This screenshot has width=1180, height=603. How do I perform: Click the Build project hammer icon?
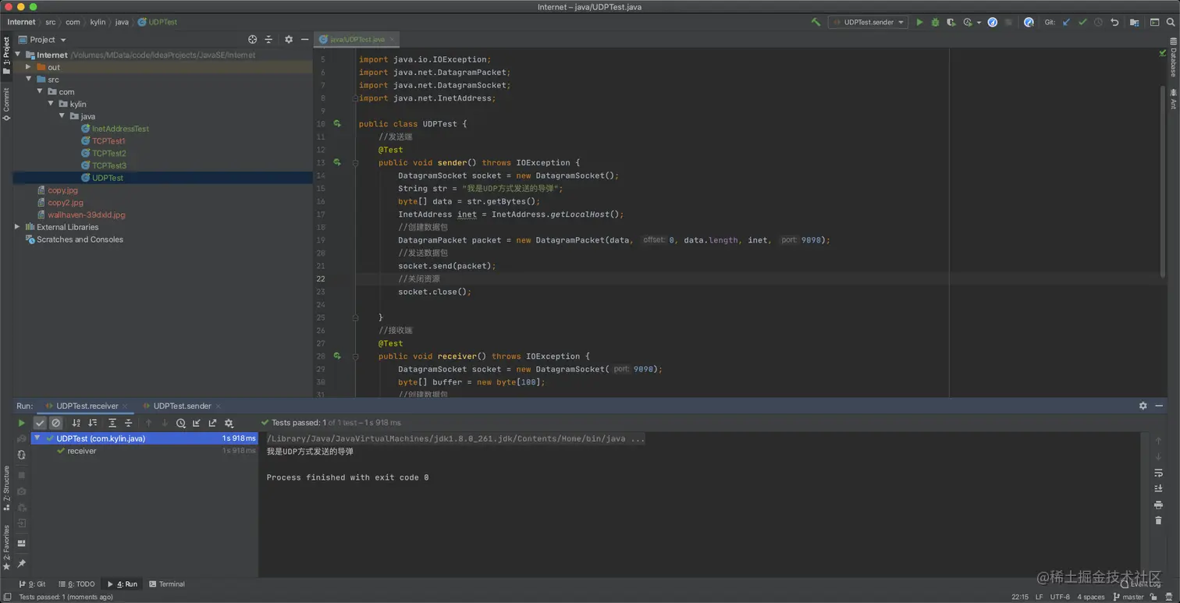point(816,22)
